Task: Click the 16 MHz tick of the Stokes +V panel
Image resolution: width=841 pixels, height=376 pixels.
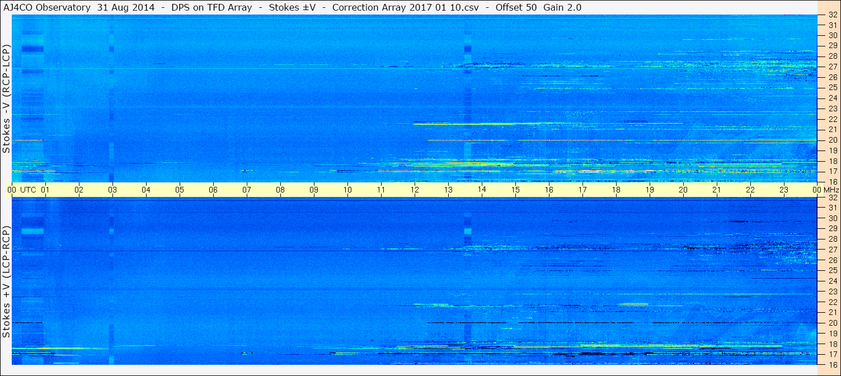Action: point(832,364)
